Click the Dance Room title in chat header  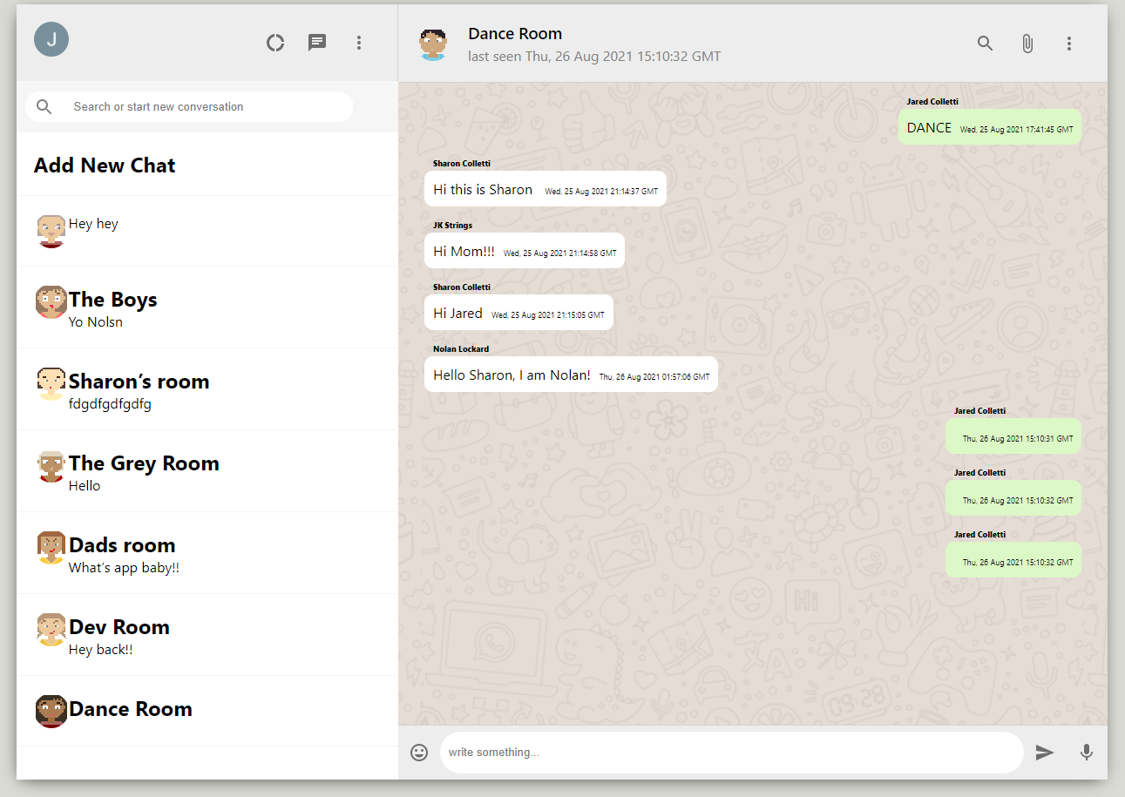[x=515, y=34]
